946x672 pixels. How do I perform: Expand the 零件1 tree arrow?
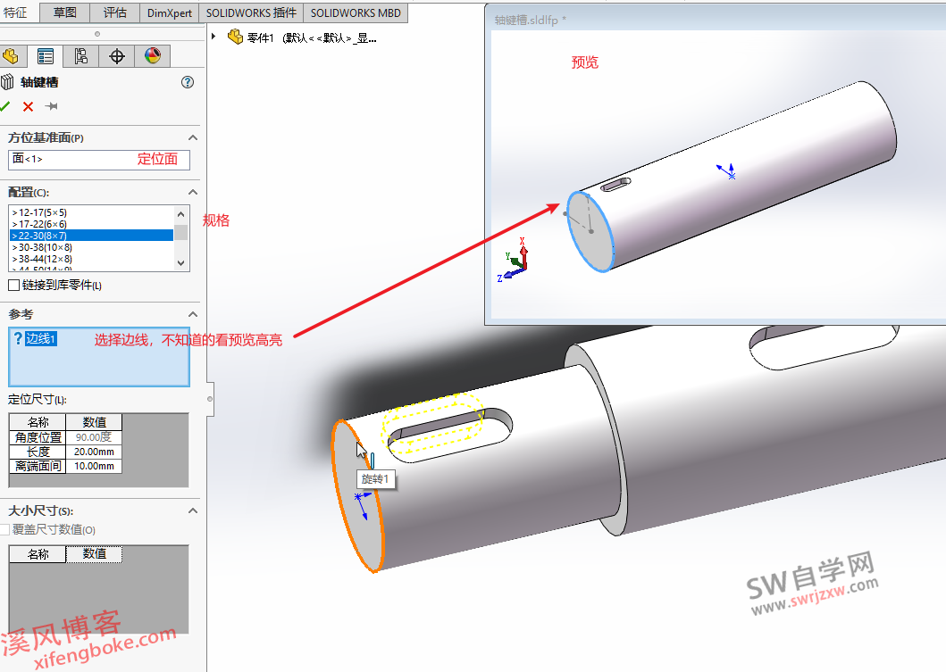coord(213,37)
